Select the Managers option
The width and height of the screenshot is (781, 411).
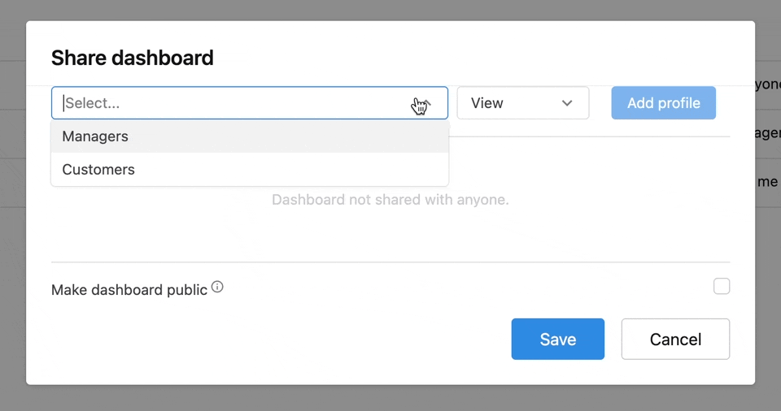[x=95, y=136]
